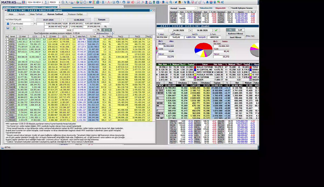Tick the Teorik Eşleşme Seansı checkbox
This screenshot has width=324, height=187.
230,8
